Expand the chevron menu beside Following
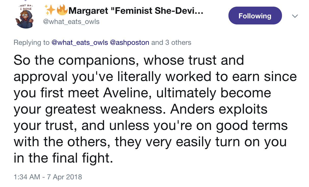309x187 pixels. click(295, 16)
